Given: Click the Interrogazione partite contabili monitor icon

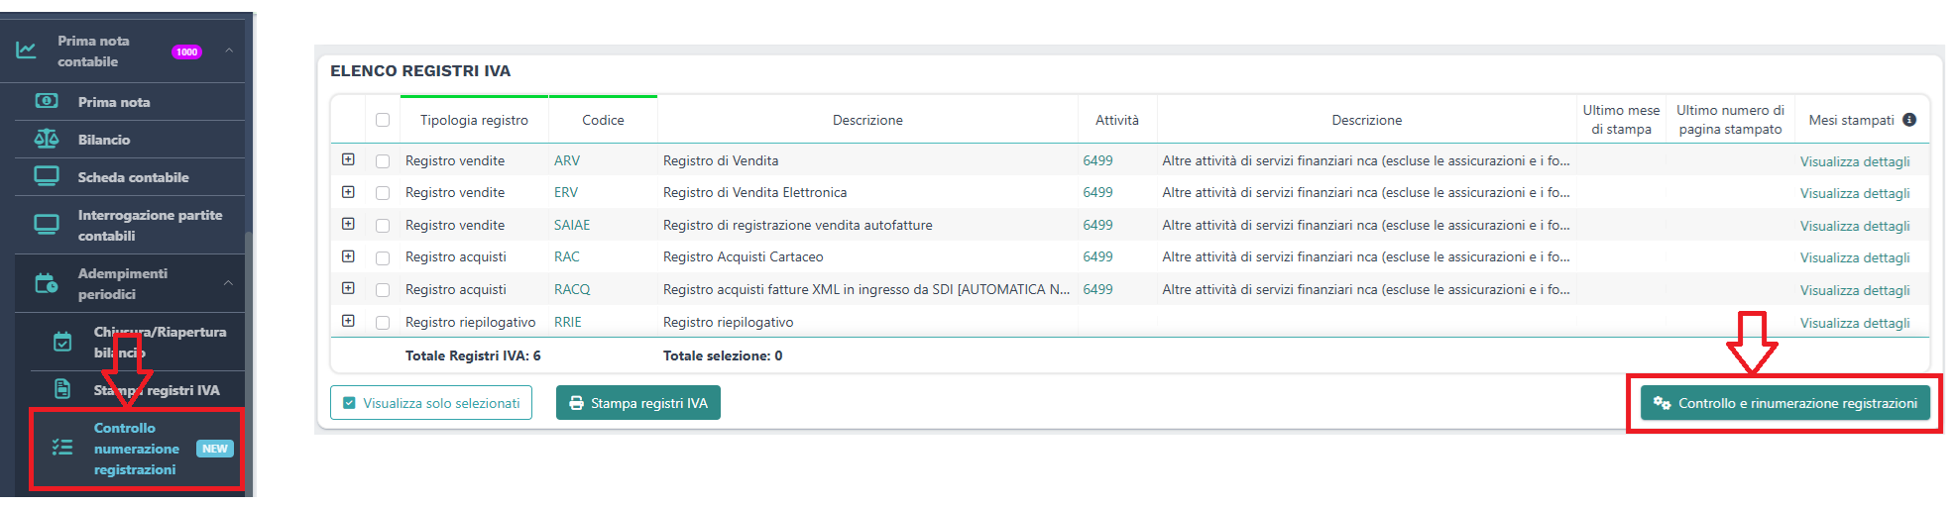Looking at the screenshot, I should [47, 225].
